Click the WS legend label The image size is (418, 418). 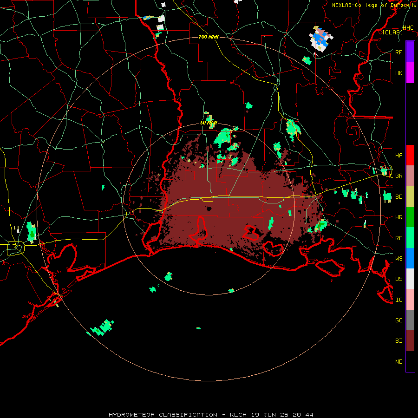[399, 258]
